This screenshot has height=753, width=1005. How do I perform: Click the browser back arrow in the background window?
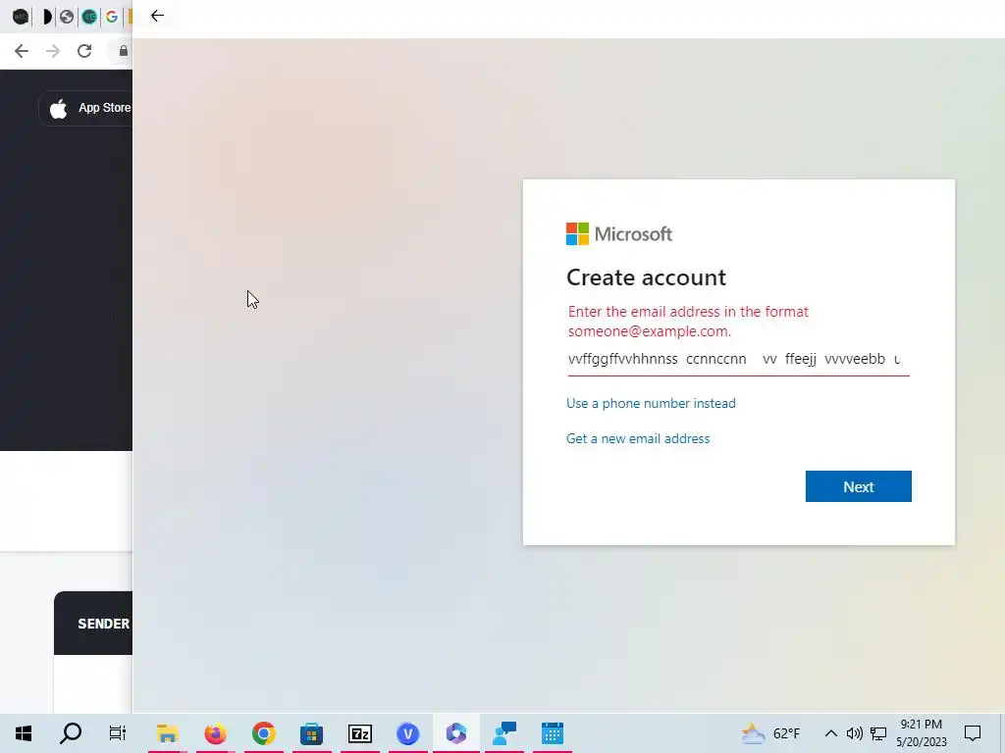click(x=22, y=51)
